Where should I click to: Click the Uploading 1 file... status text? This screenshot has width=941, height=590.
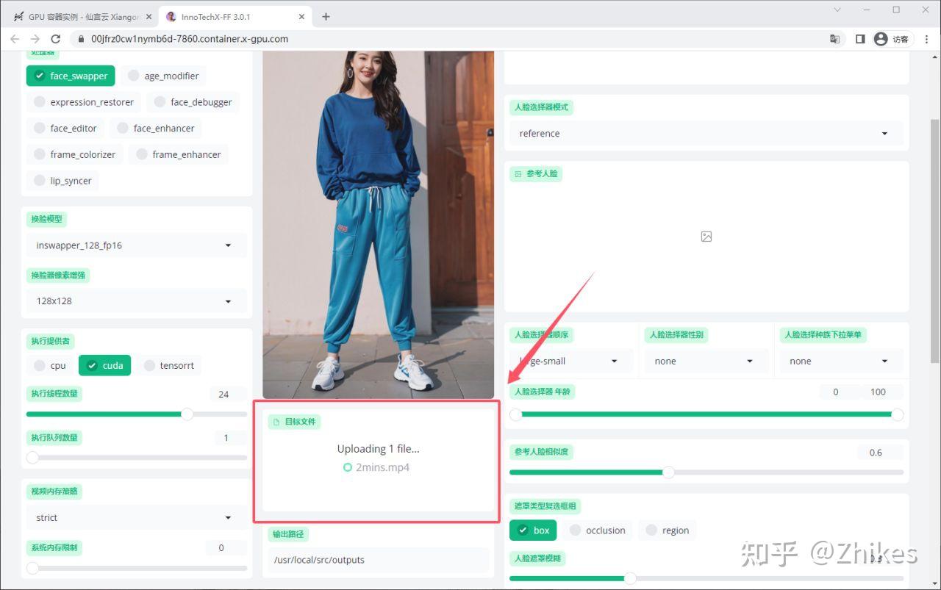[379, 449]
